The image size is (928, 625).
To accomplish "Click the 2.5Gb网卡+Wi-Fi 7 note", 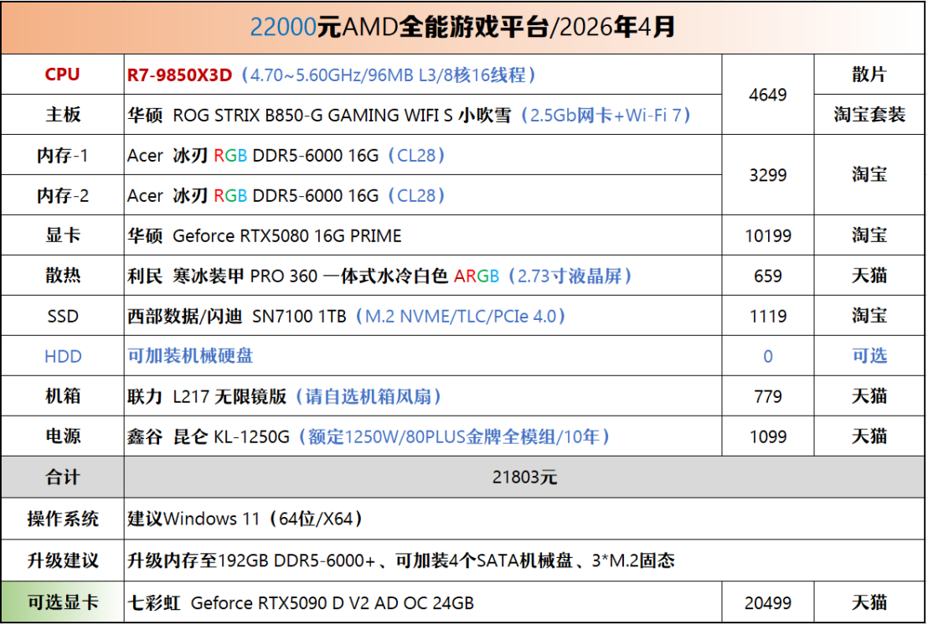I will pyautogui.click(x=606, y=115).
